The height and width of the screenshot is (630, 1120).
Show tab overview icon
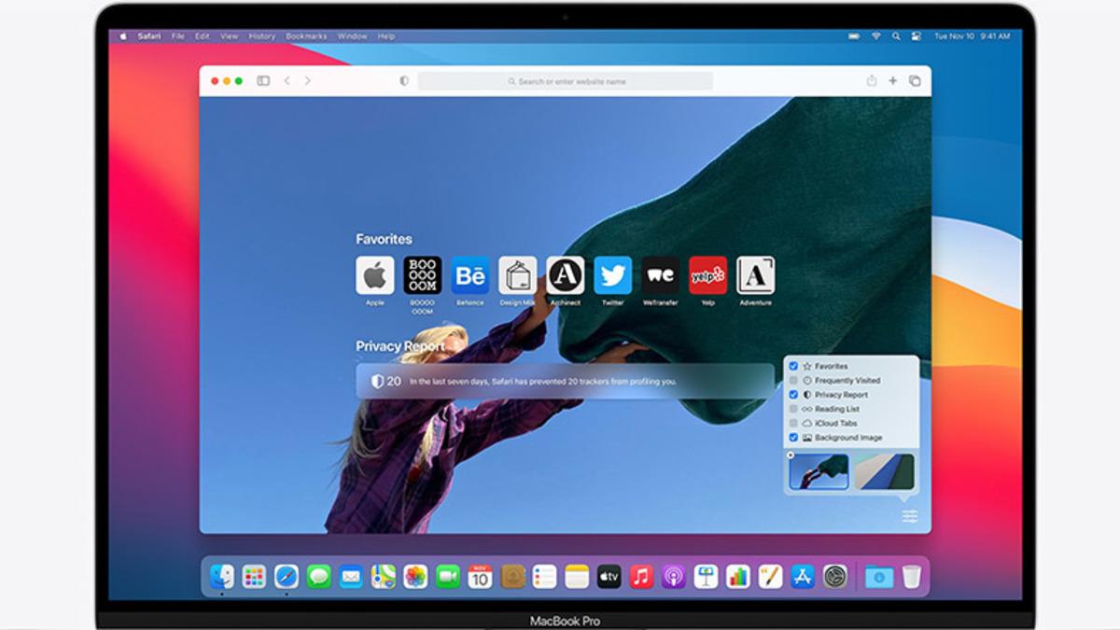point(915,81)
